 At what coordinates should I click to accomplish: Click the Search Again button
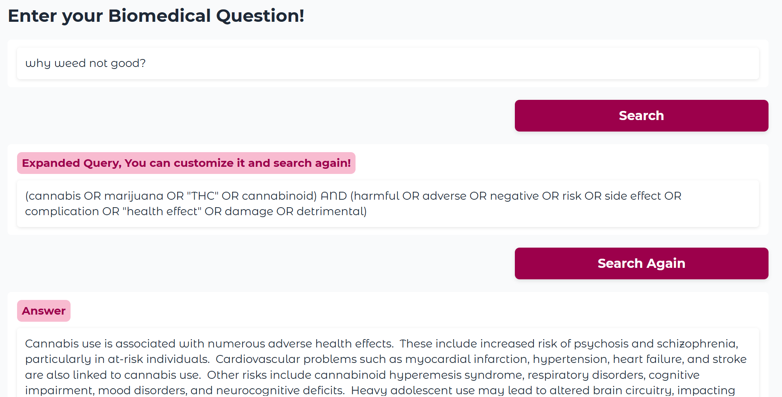pos(641,263)
